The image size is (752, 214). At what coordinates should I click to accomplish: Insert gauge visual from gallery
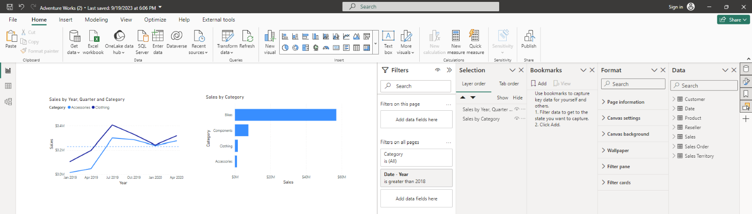[x=326, y=47]
